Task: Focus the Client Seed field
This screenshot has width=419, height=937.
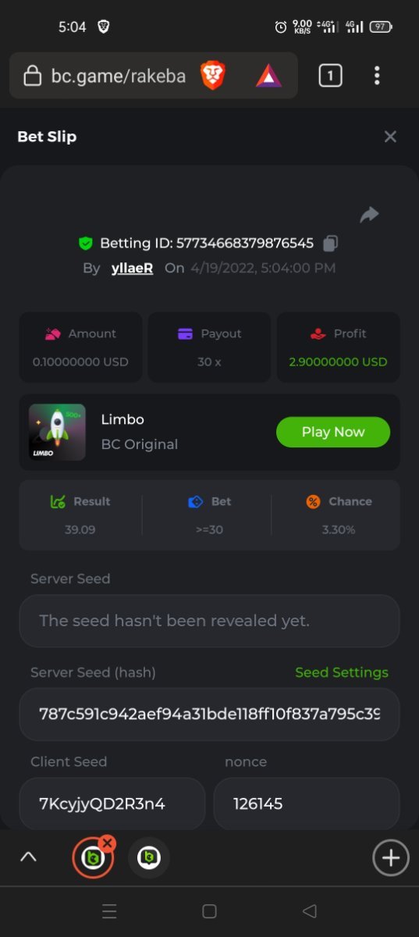Action: point(112,803)
